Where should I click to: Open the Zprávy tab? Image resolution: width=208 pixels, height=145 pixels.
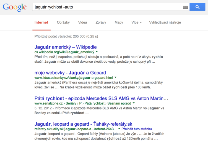pos(101,22)
